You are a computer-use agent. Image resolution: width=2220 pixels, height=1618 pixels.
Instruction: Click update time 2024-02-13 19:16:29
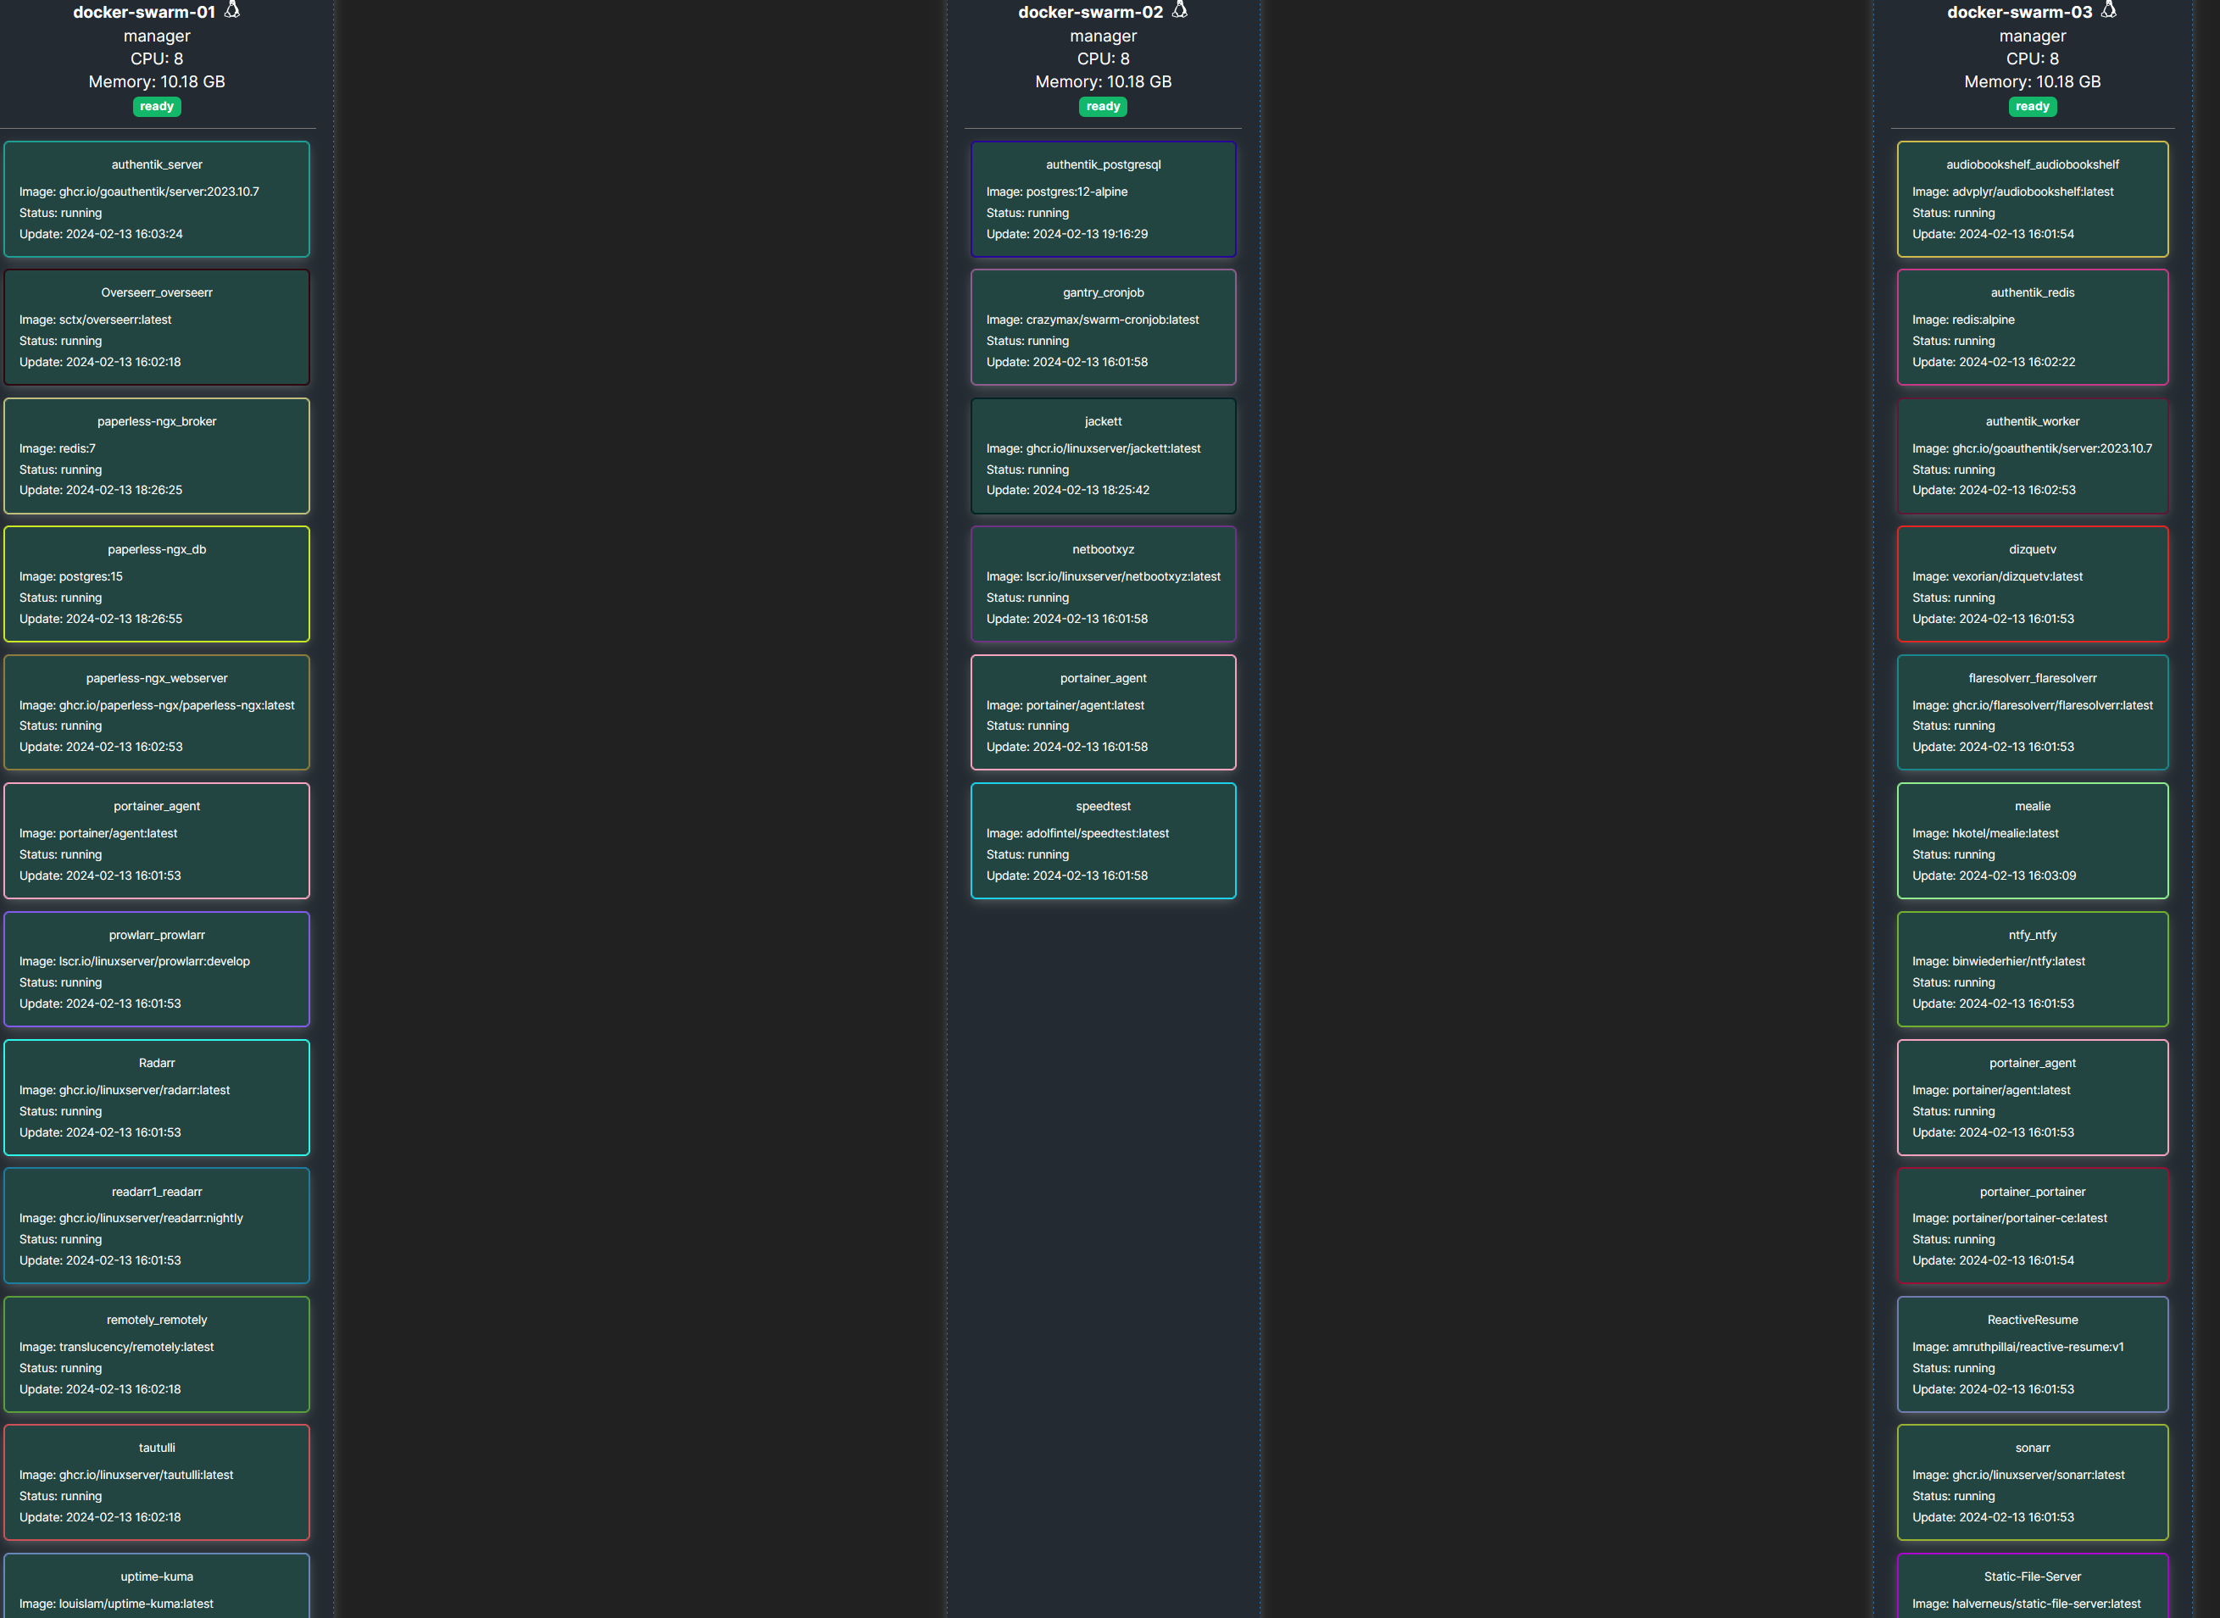tap(1090, 234)
